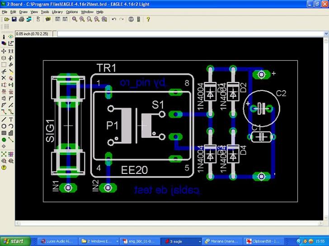Toggle layer display with the eye icon

(x=11, y=36)
